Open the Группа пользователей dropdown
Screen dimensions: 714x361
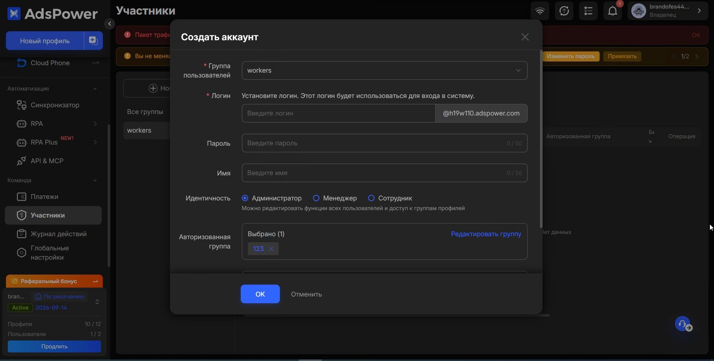tap(385, 70)
